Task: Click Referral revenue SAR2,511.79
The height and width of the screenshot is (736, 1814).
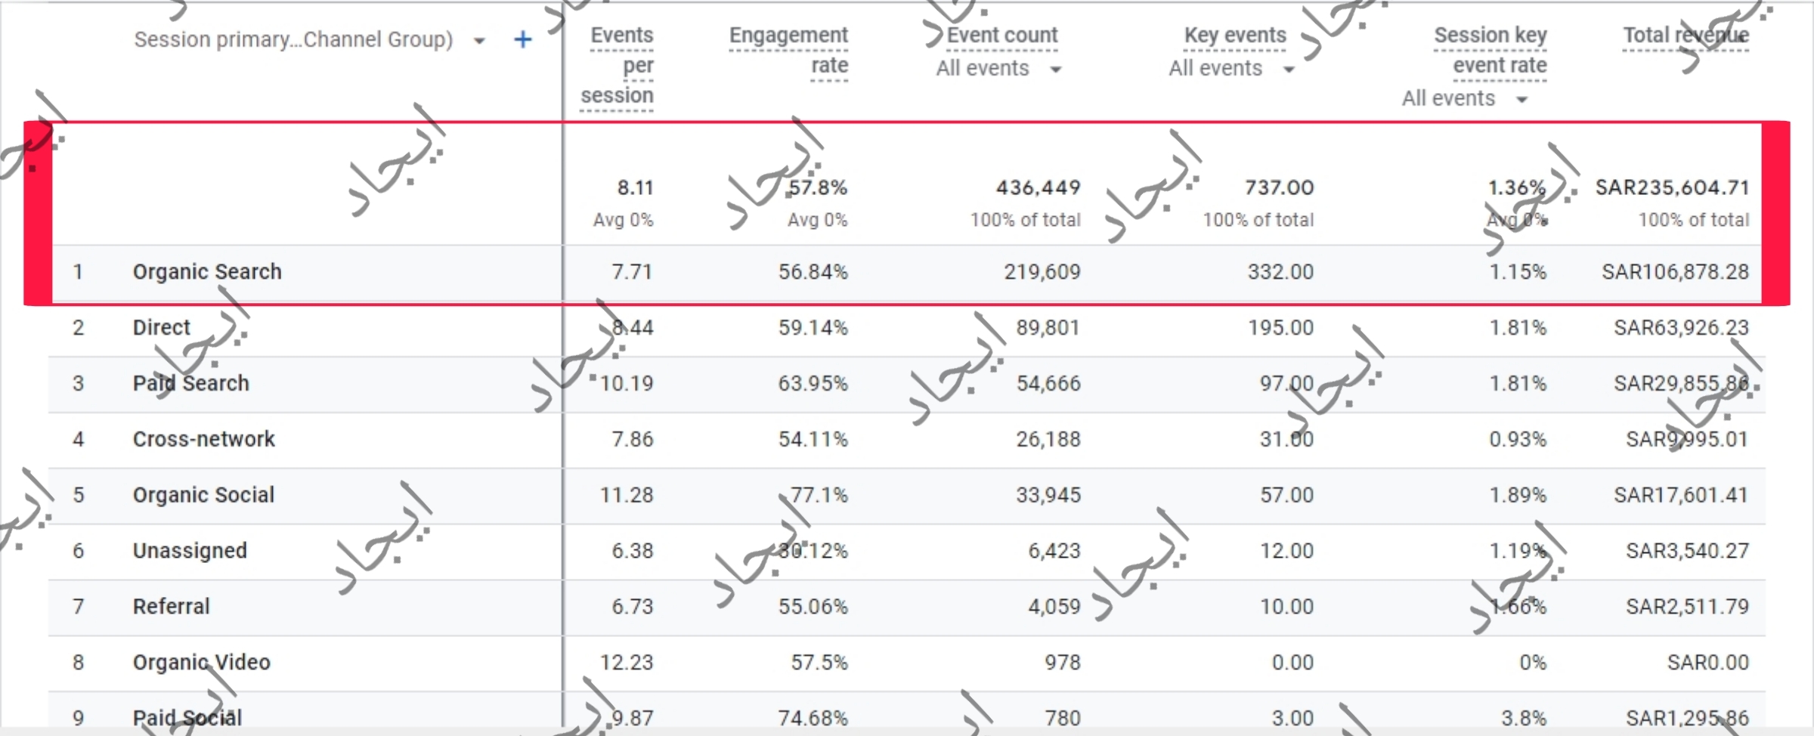Action: coord(1687,607)
